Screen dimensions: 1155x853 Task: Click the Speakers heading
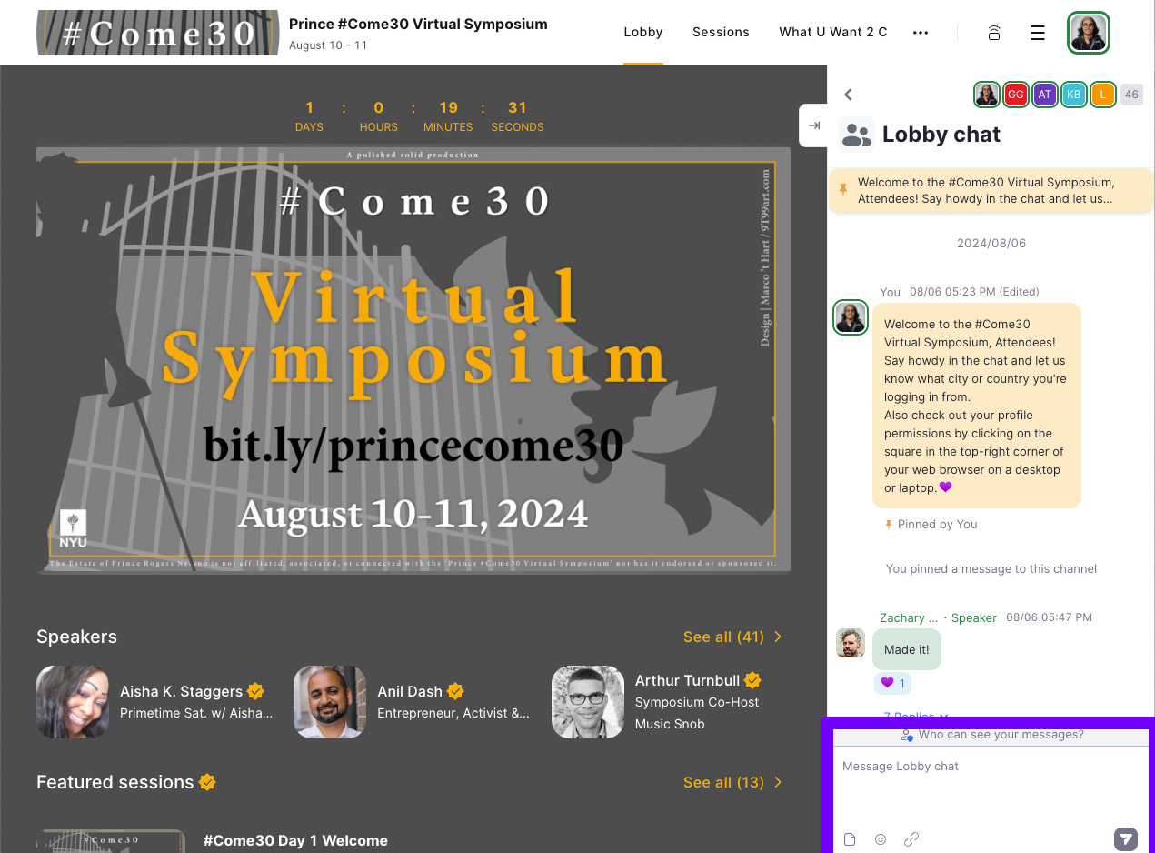[76, 637]
